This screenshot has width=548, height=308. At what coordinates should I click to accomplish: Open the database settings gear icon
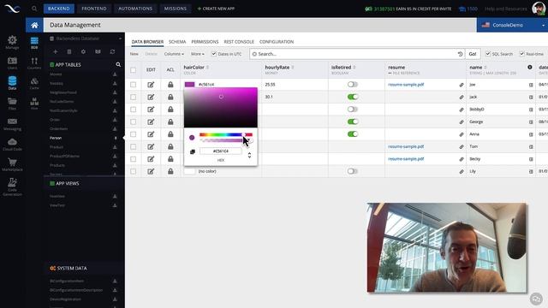point(83,51)
